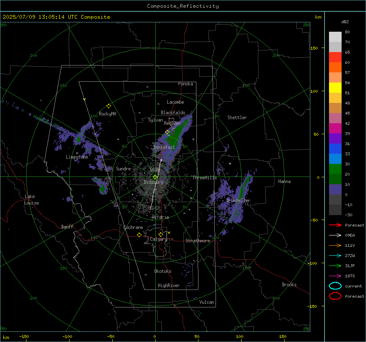This screenshot has height=342, width=366.
Task: Click the RedDeer city label
Action: 172,123
